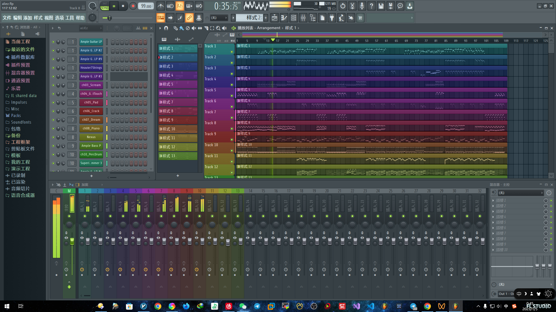Pause playback with the pause button

tap(114, 6)
